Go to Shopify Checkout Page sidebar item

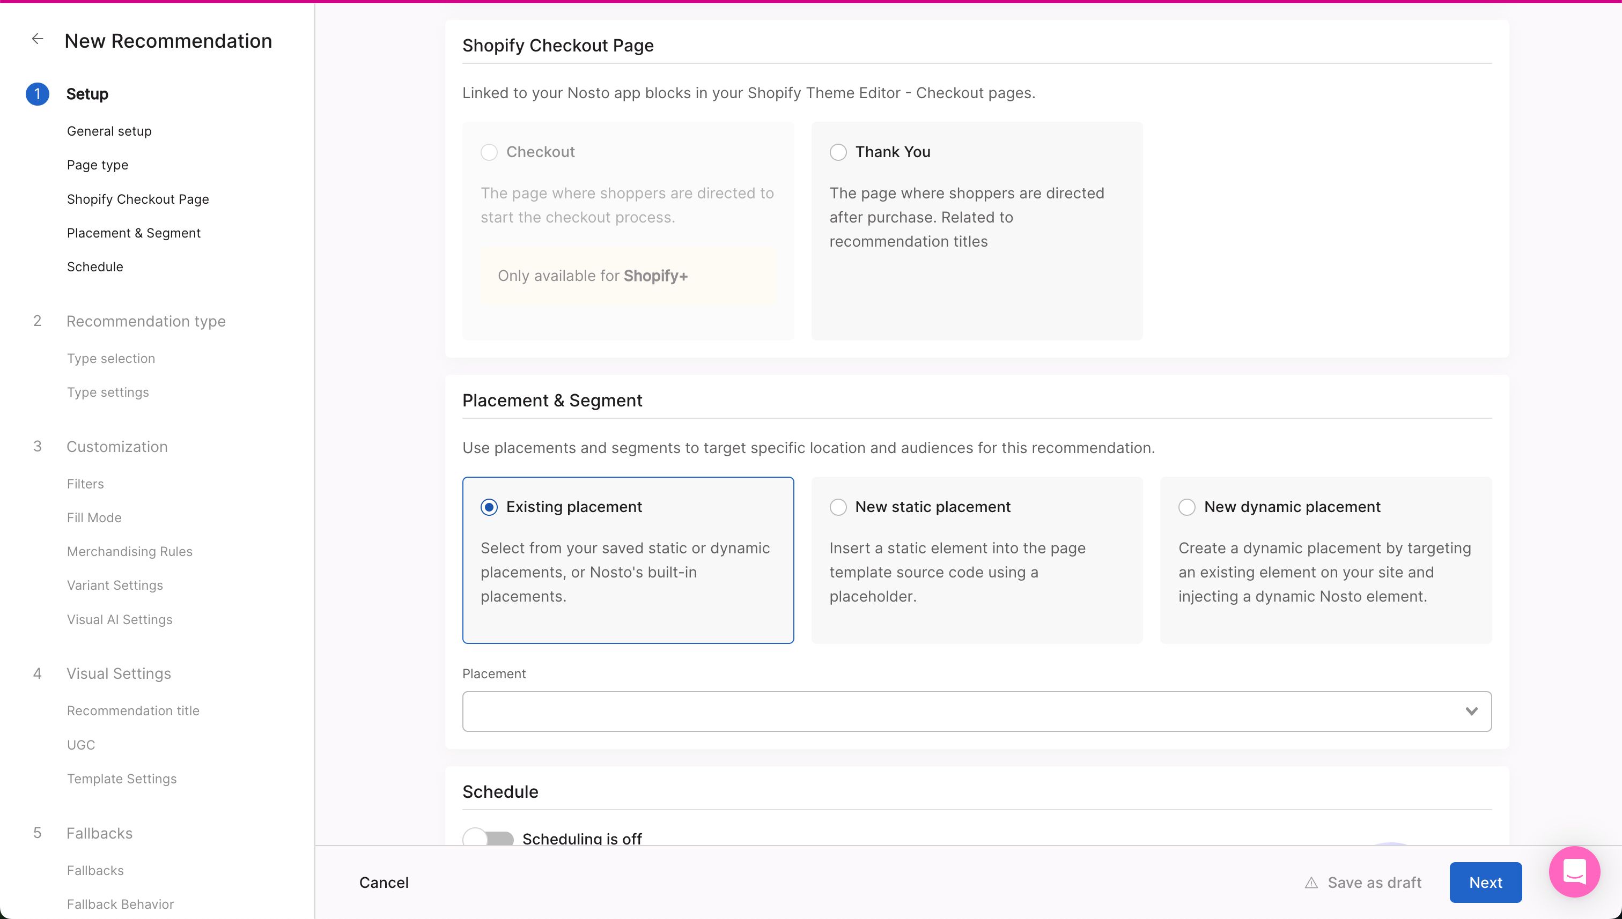[x=138, y=199]
